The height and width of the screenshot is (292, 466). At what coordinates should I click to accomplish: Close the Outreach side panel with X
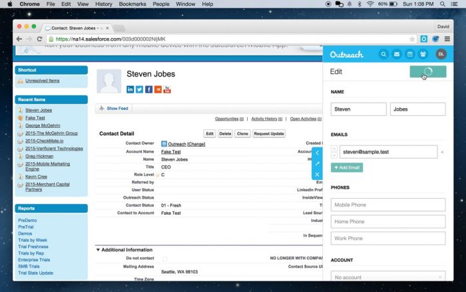coord(317,175)
